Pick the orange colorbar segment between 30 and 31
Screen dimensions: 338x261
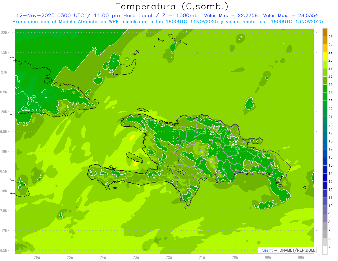point(325,40)
